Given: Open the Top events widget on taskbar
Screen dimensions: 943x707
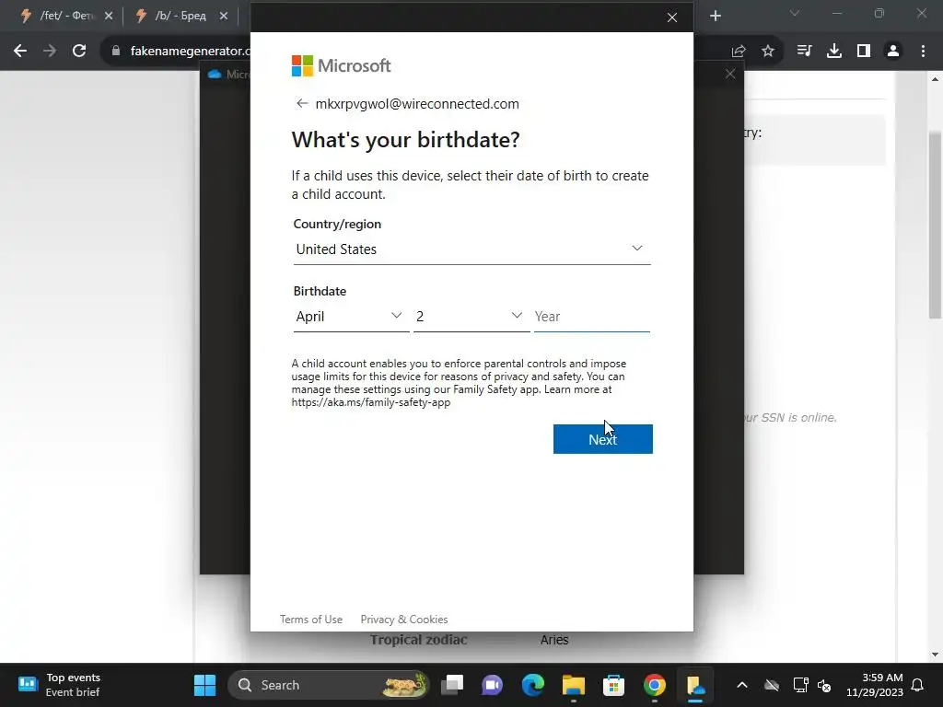Looking at the screenshot, I should pyautogui.click(x=59, y=685).
